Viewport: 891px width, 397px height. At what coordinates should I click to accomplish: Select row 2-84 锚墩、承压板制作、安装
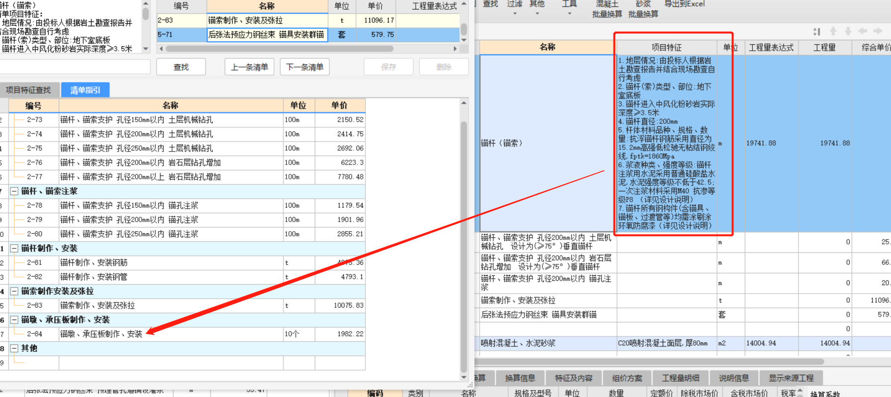(x=182, y=334)
